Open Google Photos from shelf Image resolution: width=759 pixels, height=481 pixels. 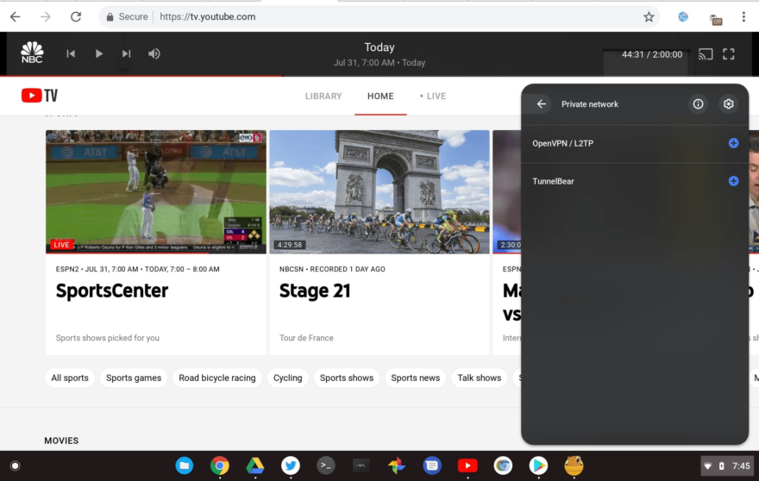click(x=397, y=465)
